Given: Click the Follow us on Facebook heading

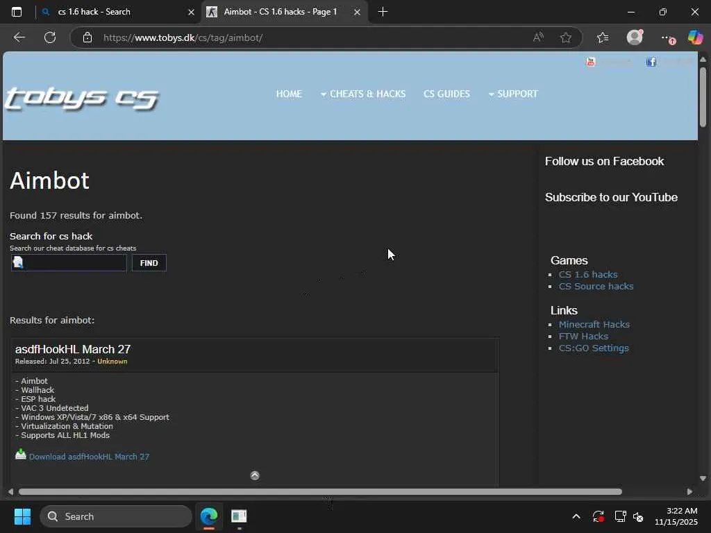Looking at the screenshot, I should click(x=604, y=161).
